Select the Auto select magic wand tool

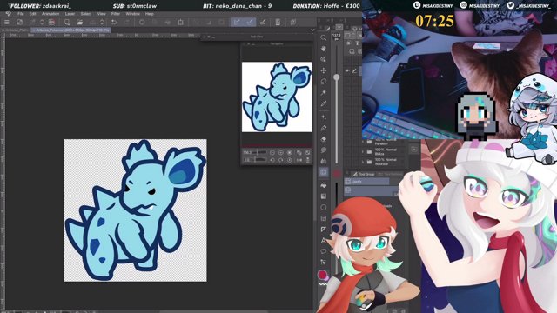click(323, 93)
